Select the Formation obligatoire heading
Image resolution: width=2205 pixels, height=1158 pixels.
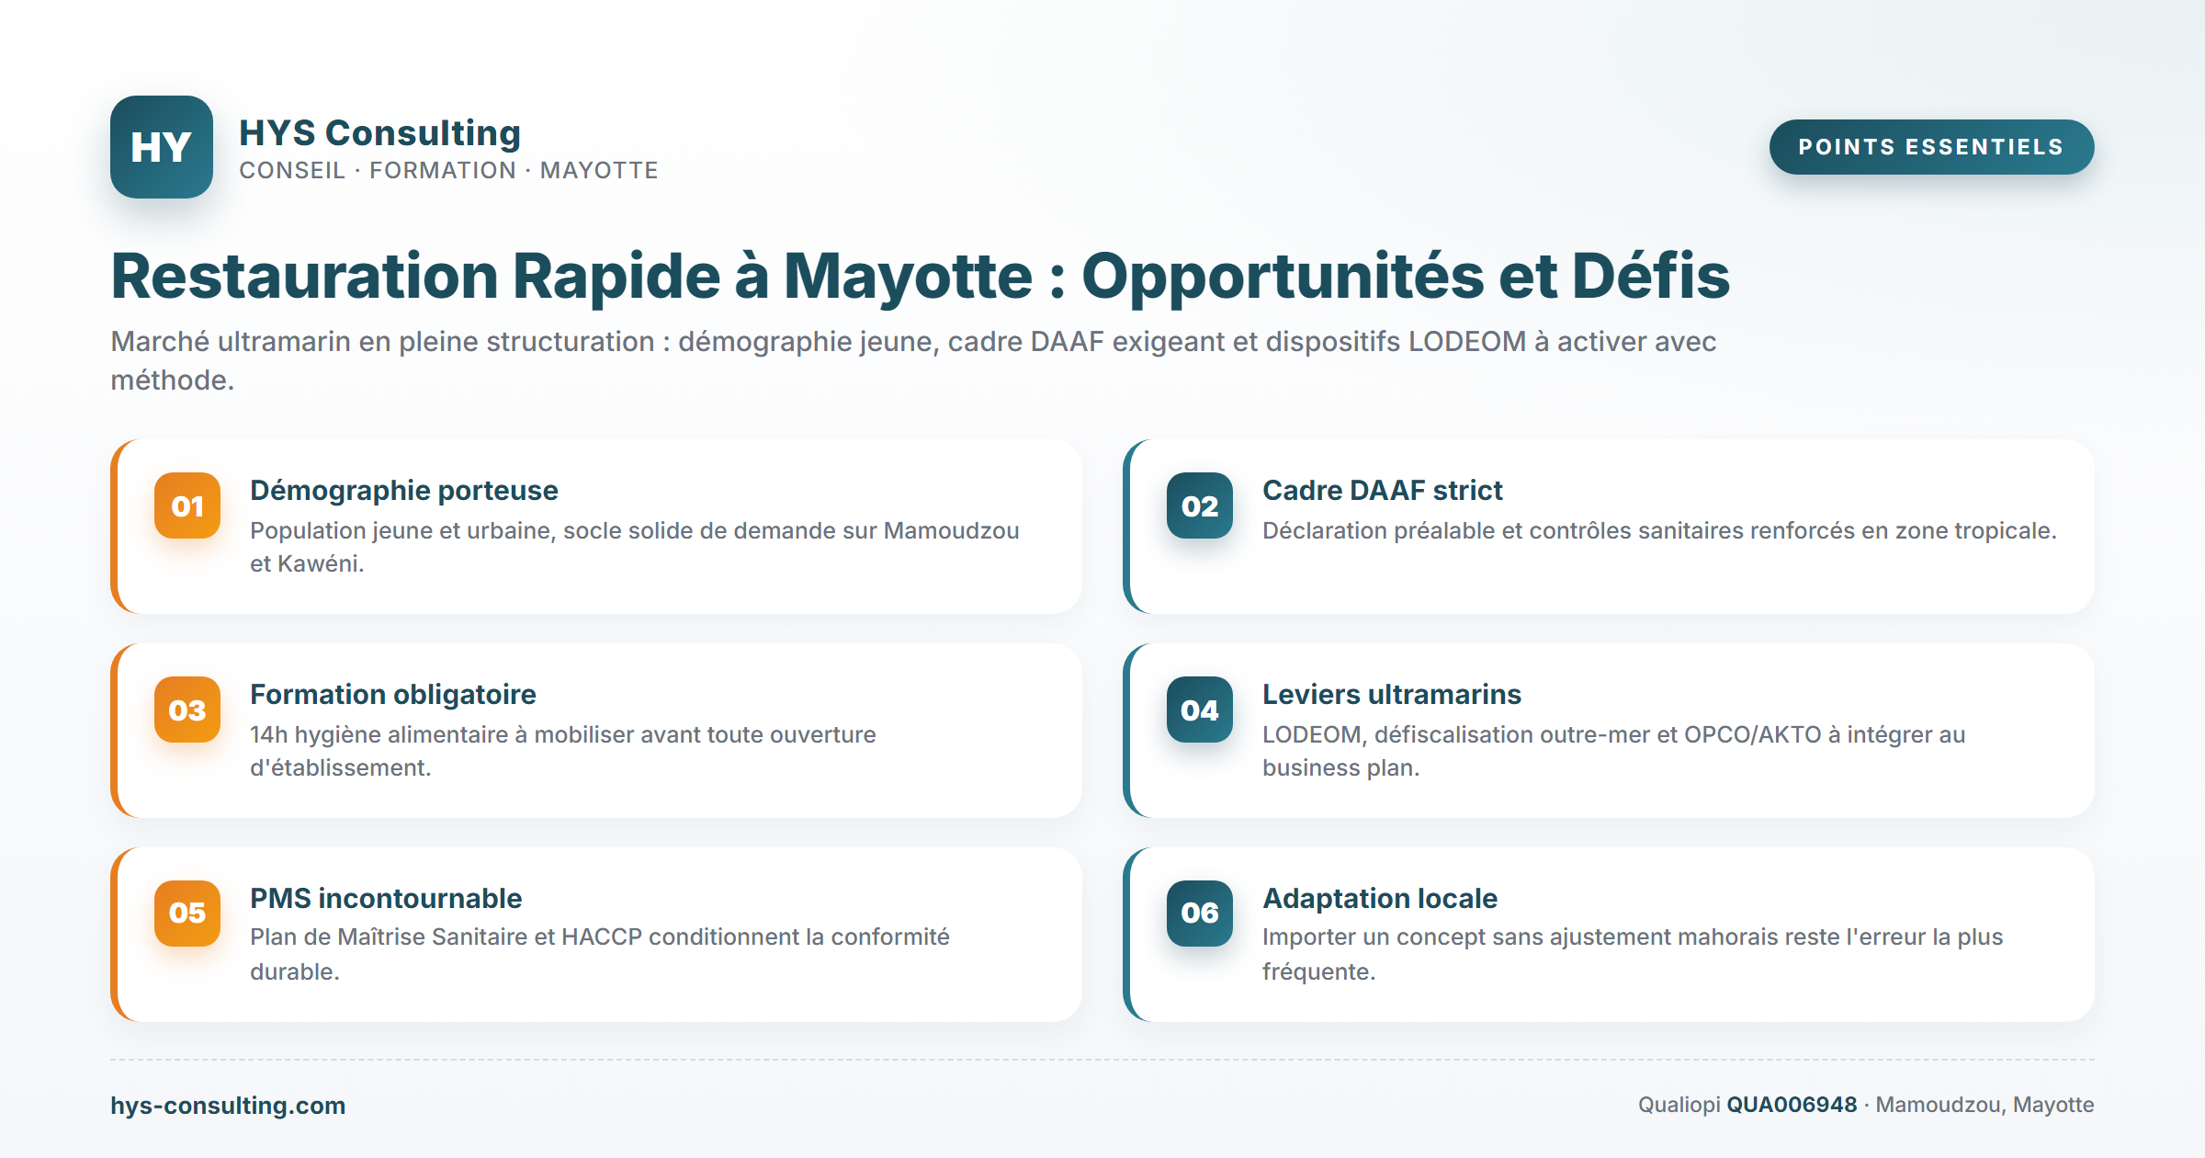point(393,694)
